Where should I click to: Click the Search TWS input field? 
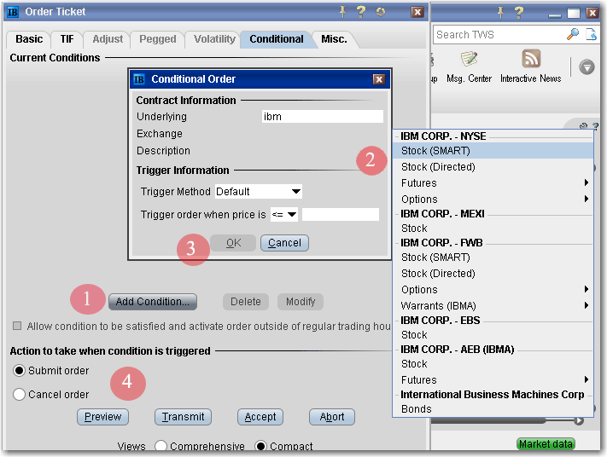(499, 35)
